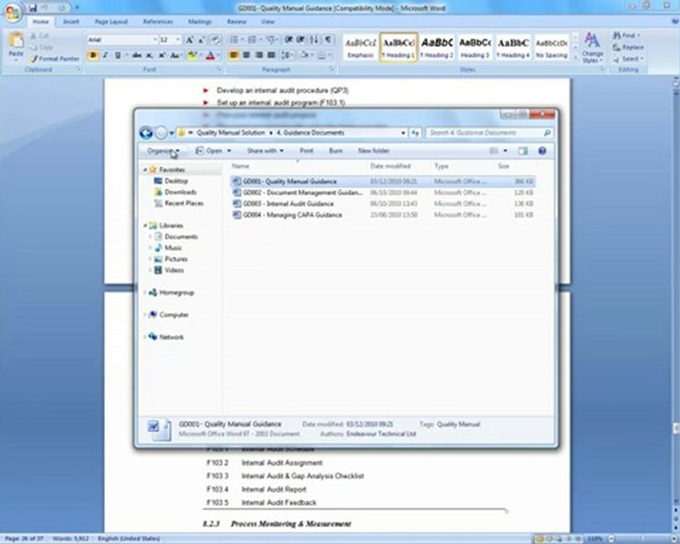The image size is (680, 544).
Task: Click Replace in Editing group
Action: pyautogui.click(x=628, y=48)
